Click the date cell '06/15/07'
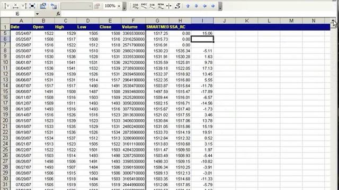 tap(21, 121)
